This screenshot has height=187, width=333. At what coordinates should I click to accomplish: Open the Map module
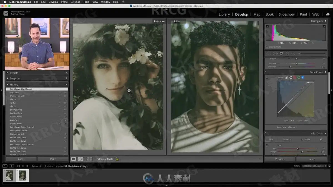pyautogui.click(x=257, y=14)
